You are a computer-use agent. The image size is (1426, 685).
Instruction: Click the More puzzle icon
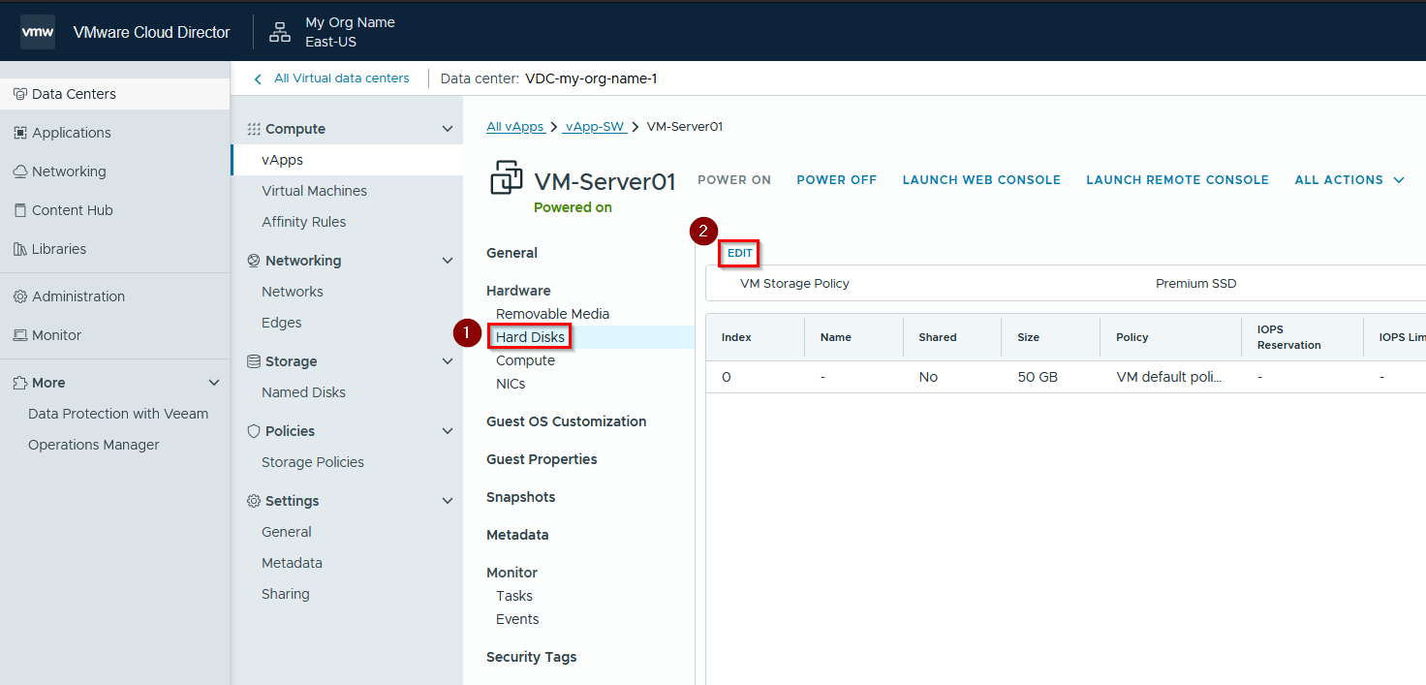20,383
